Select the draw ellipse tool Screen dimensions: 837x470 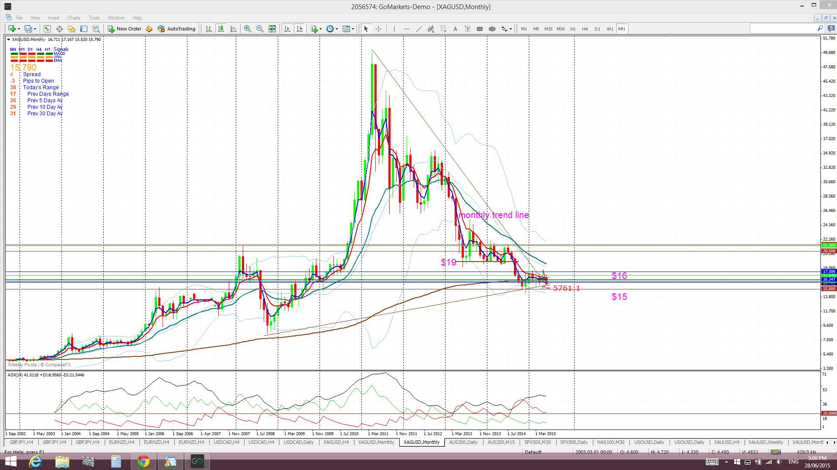[492, 29]
